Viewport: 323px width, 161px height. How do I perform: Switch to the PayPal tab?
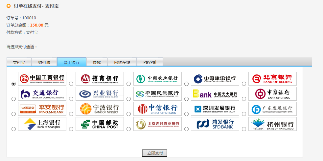pos(150,62)
